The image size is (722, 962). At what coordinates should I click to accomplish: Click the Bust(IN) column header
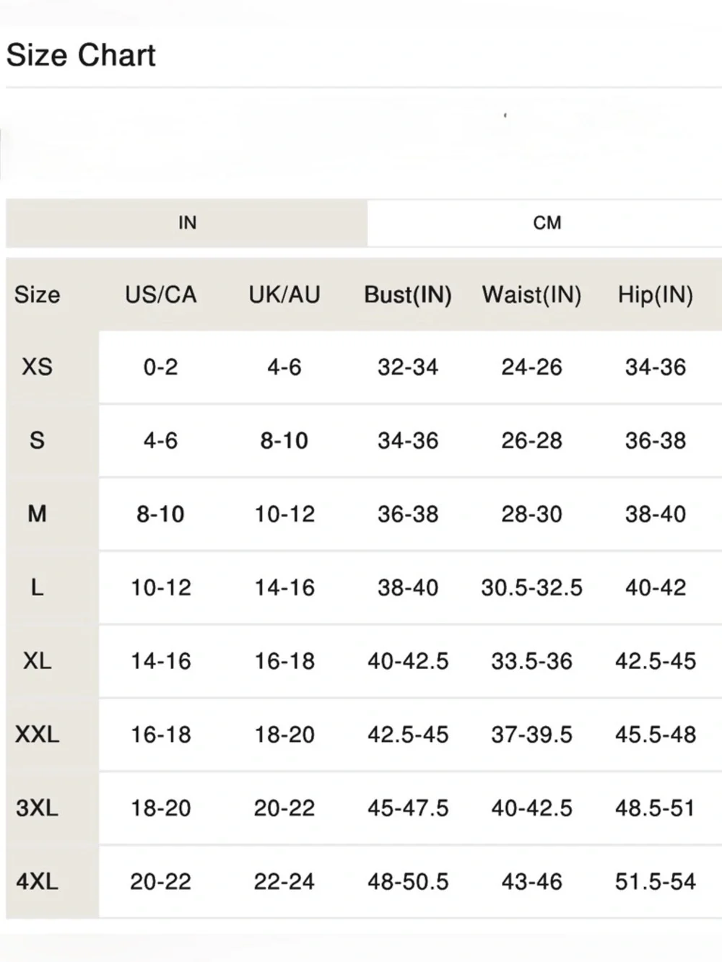[x=408, y=294]
